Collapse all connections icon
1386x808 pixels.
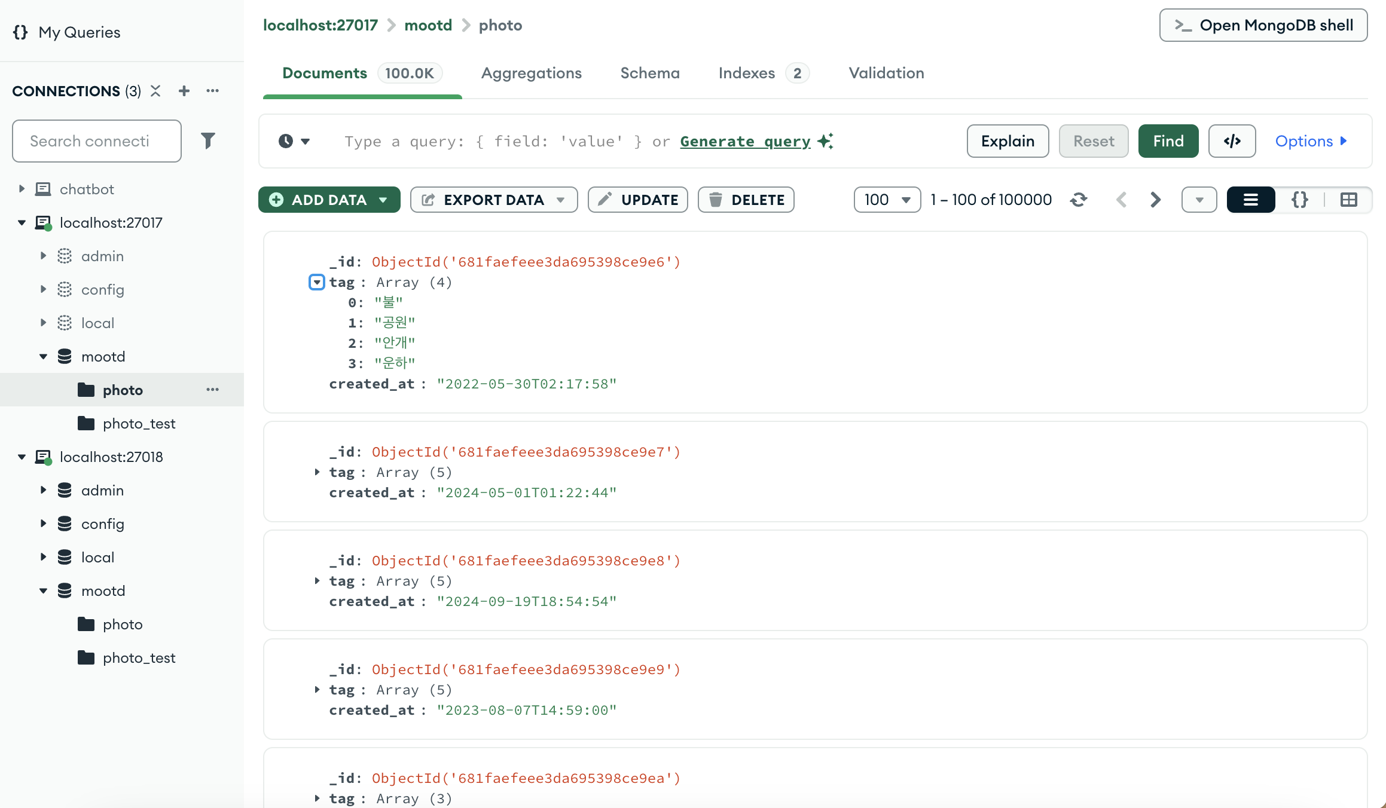pyautogui.click(x=155, y=91)
